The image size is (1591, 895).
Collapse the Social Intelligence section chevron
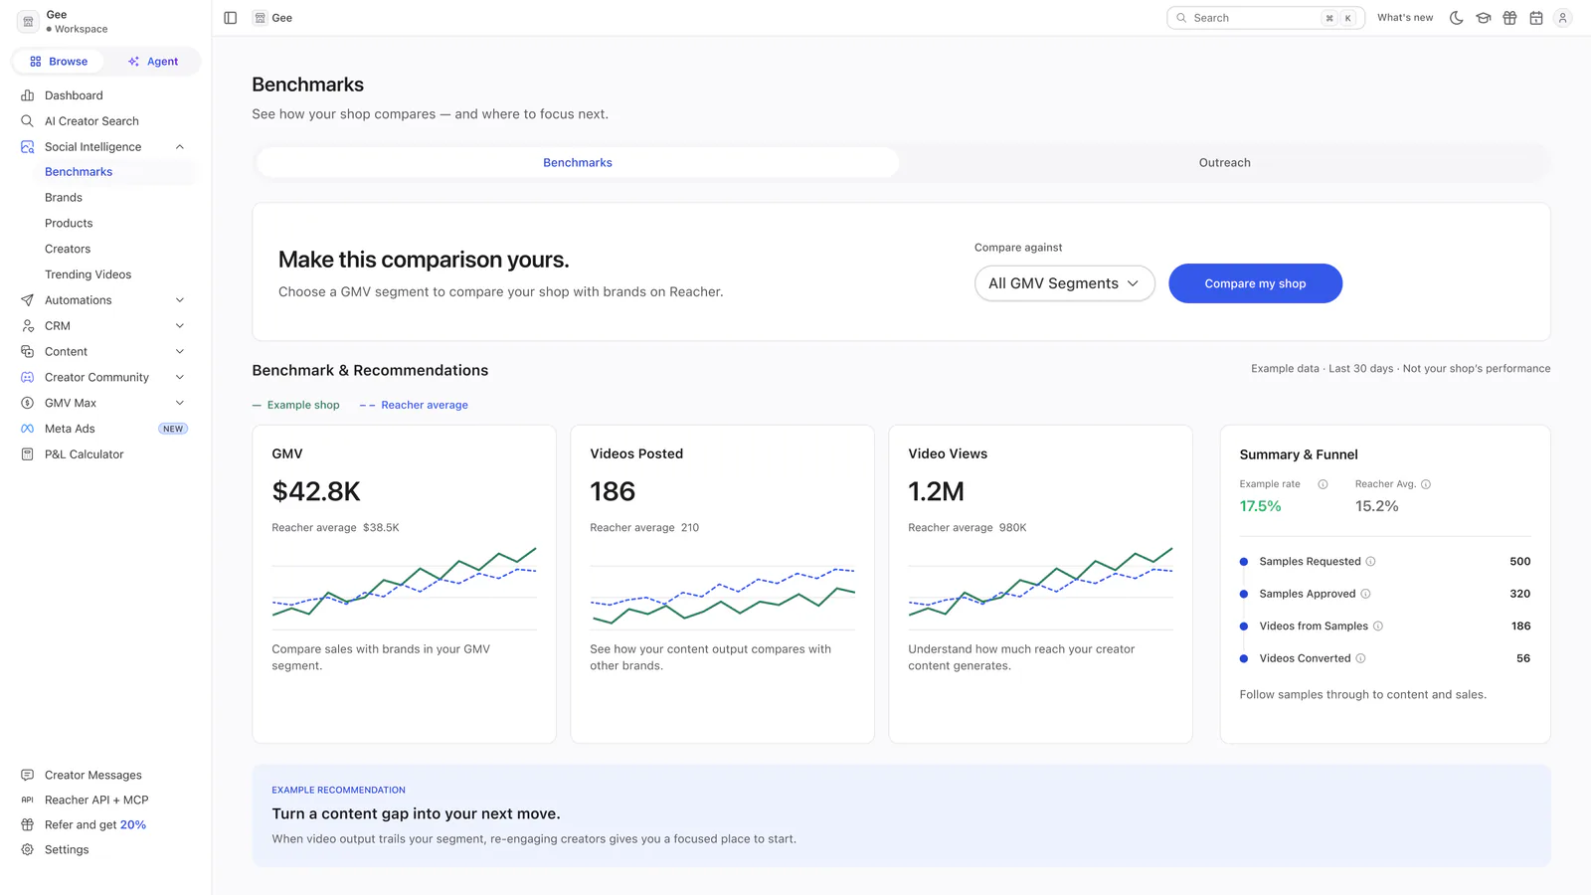click(x=180, y=147)
